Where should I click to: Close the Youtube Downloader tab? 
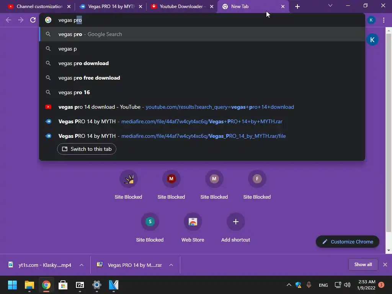tap(211, 7)
